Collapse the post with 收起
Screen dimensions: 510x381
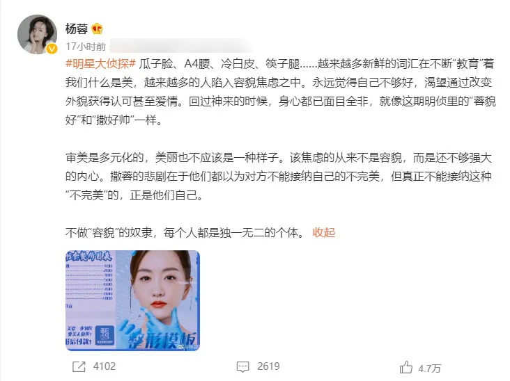point(324,233)
